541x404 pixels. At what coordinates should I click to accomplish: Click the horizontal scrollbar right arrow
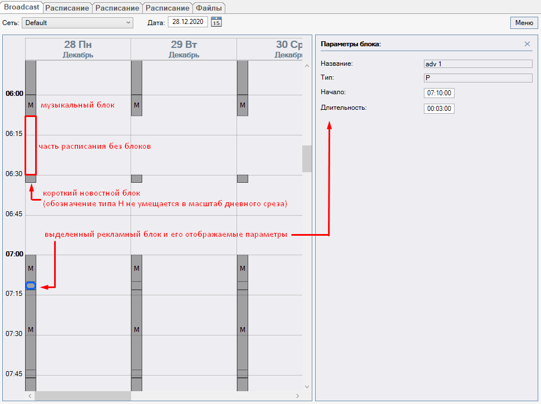click(297, 396)
